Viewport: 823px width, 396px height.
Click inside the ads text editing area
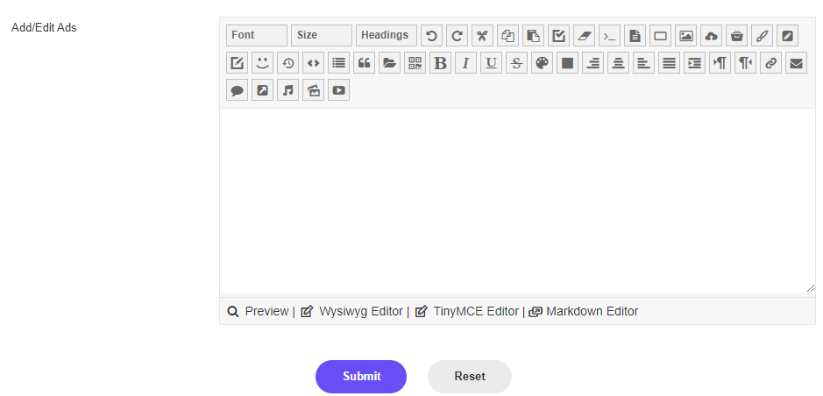[517, 201]
